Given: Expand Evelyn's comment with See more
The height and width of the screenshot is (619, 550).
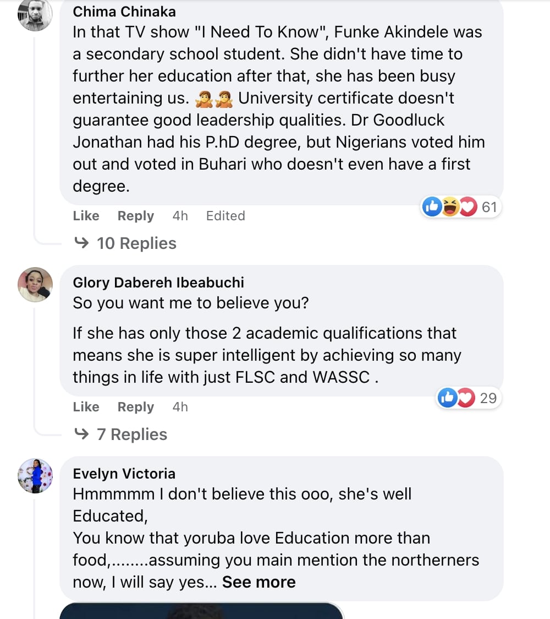Looking at the screenshot, I should (x=259, y=582).
